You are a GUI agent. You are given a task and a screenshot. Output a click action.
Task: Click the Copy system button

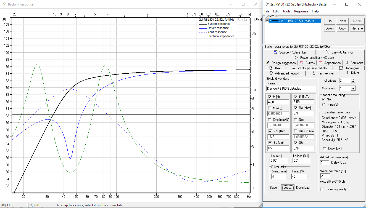pos(343,28)
